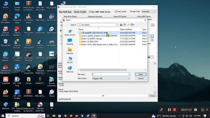
Task: Open the notification center icon
Action: pos(205,116)
